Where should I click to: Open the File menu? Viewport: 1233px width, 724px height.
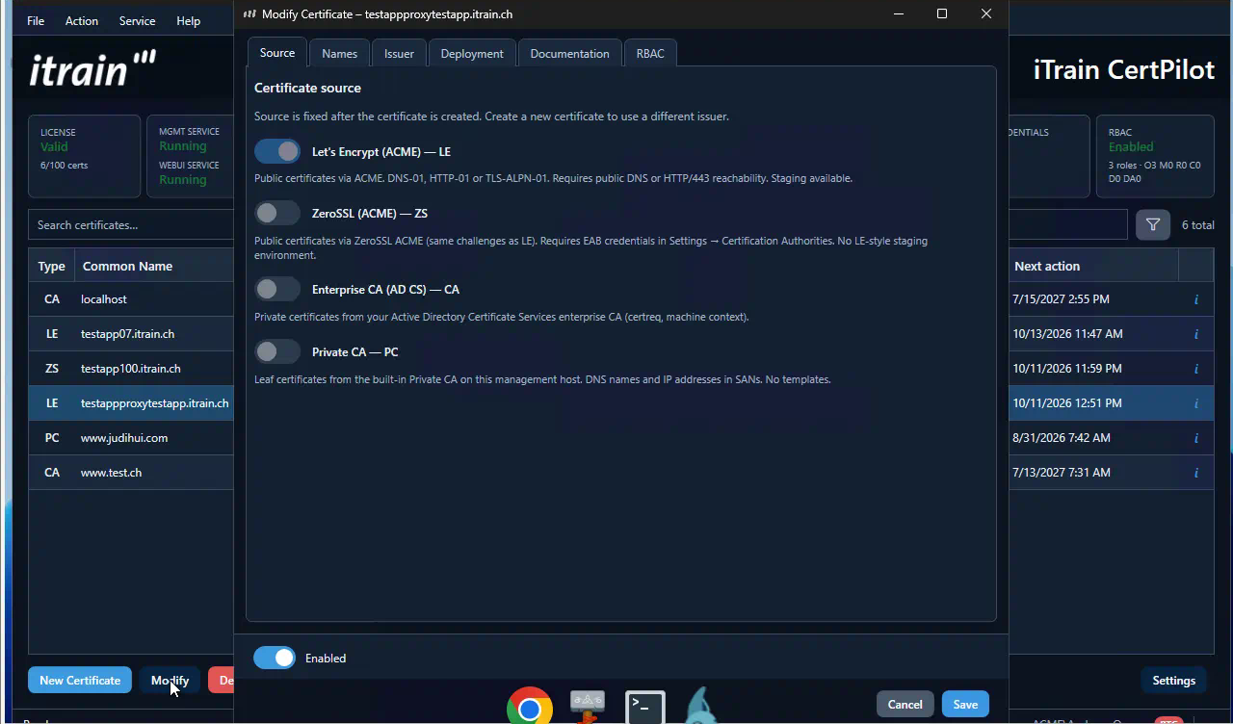pos(36,20)
